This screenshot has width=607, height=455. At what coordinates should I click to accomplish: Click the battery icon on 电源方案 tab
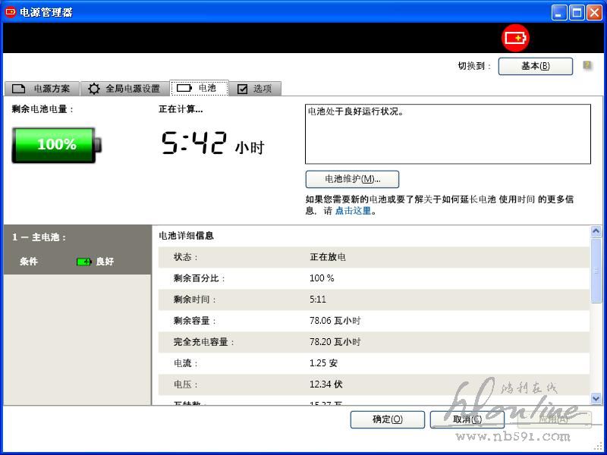pos(19,89)
